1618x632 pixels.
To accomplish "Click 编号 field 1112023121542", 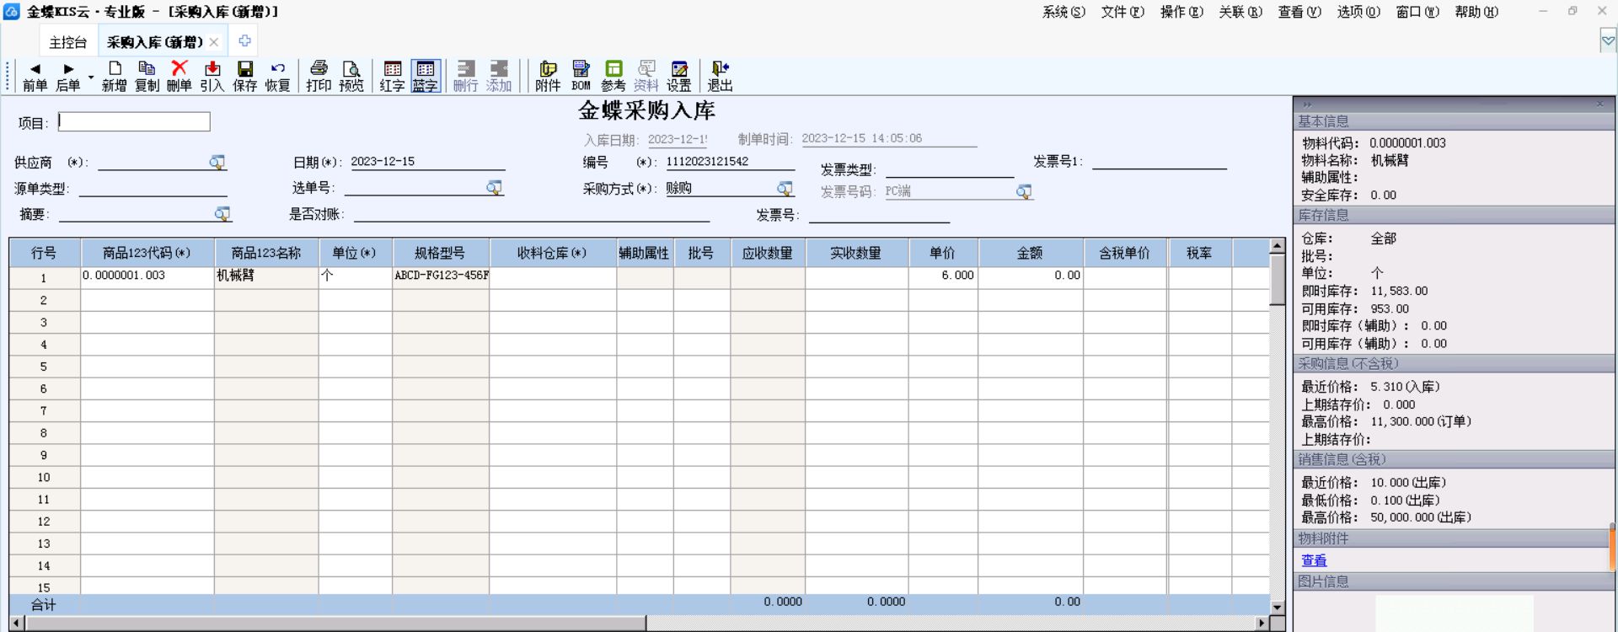I will [730, 162].
